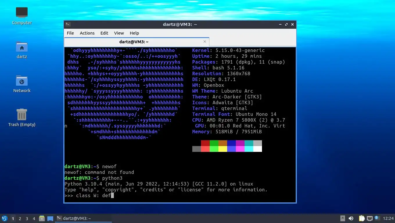The image size is (395, 223).
Task: Click the 'DE: LXQt 0.17.1' line
Action: pyautogui.click(x=214, y=79)
